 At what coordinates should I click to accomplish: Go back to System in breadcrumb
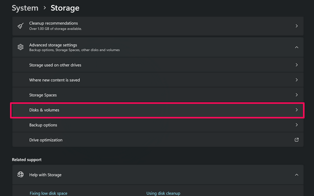coord(25,8)
